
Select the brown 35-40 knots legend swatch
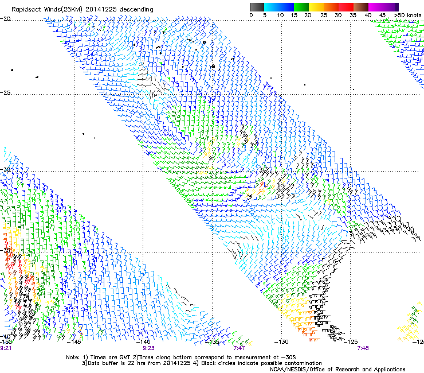point(361,7)
